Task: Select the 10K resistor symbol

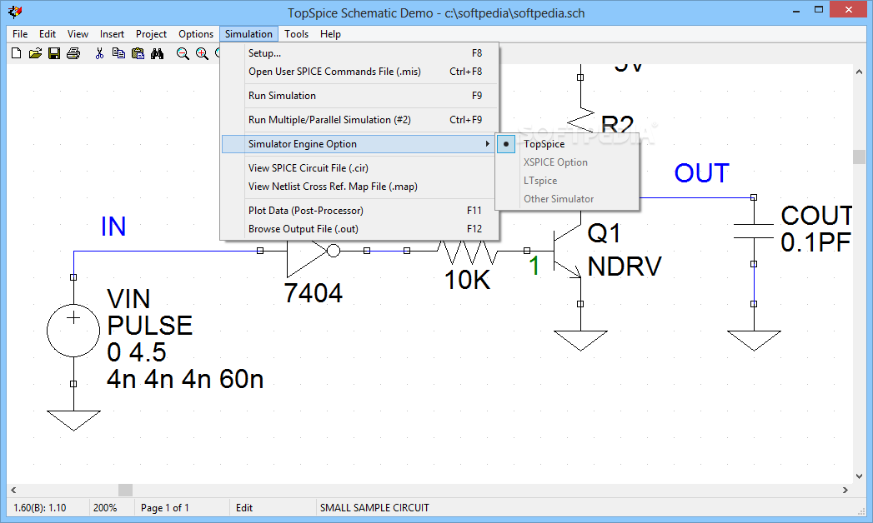Action: 467,252
